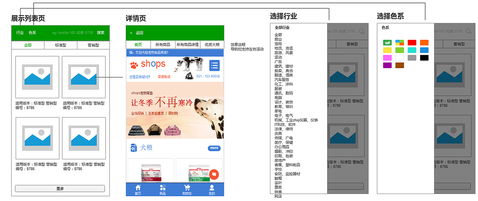Open the 色系 filter in the list page header
This screenshot has height=201, width=478.
click(32, 33)
